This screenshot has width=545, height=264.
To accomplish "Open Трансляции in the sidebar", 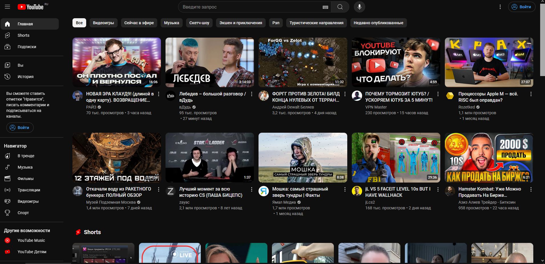I will point(30,190).
